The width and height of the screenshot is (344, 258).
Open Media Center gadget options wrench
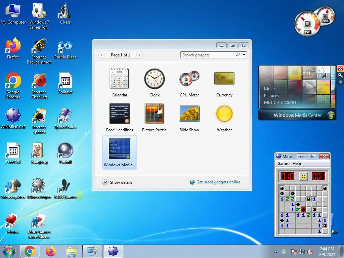coord(340,76)
